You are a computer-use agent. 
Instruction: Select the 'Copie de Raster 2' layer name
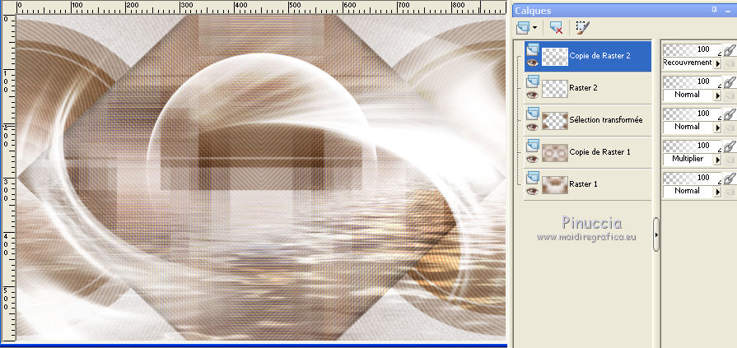pos(599,55)
